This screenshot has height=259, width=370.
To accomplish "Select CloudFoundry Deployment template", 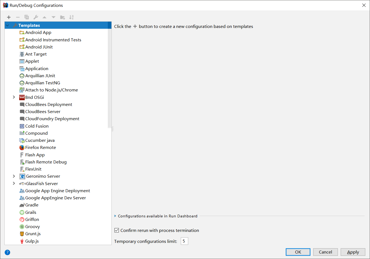I will pyautogui.click(x=52, y=119).
